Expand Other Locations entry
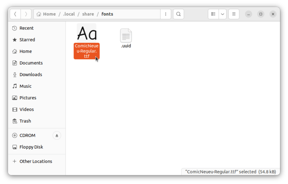The height and width of the screenshot is (184, 288). 36,162
